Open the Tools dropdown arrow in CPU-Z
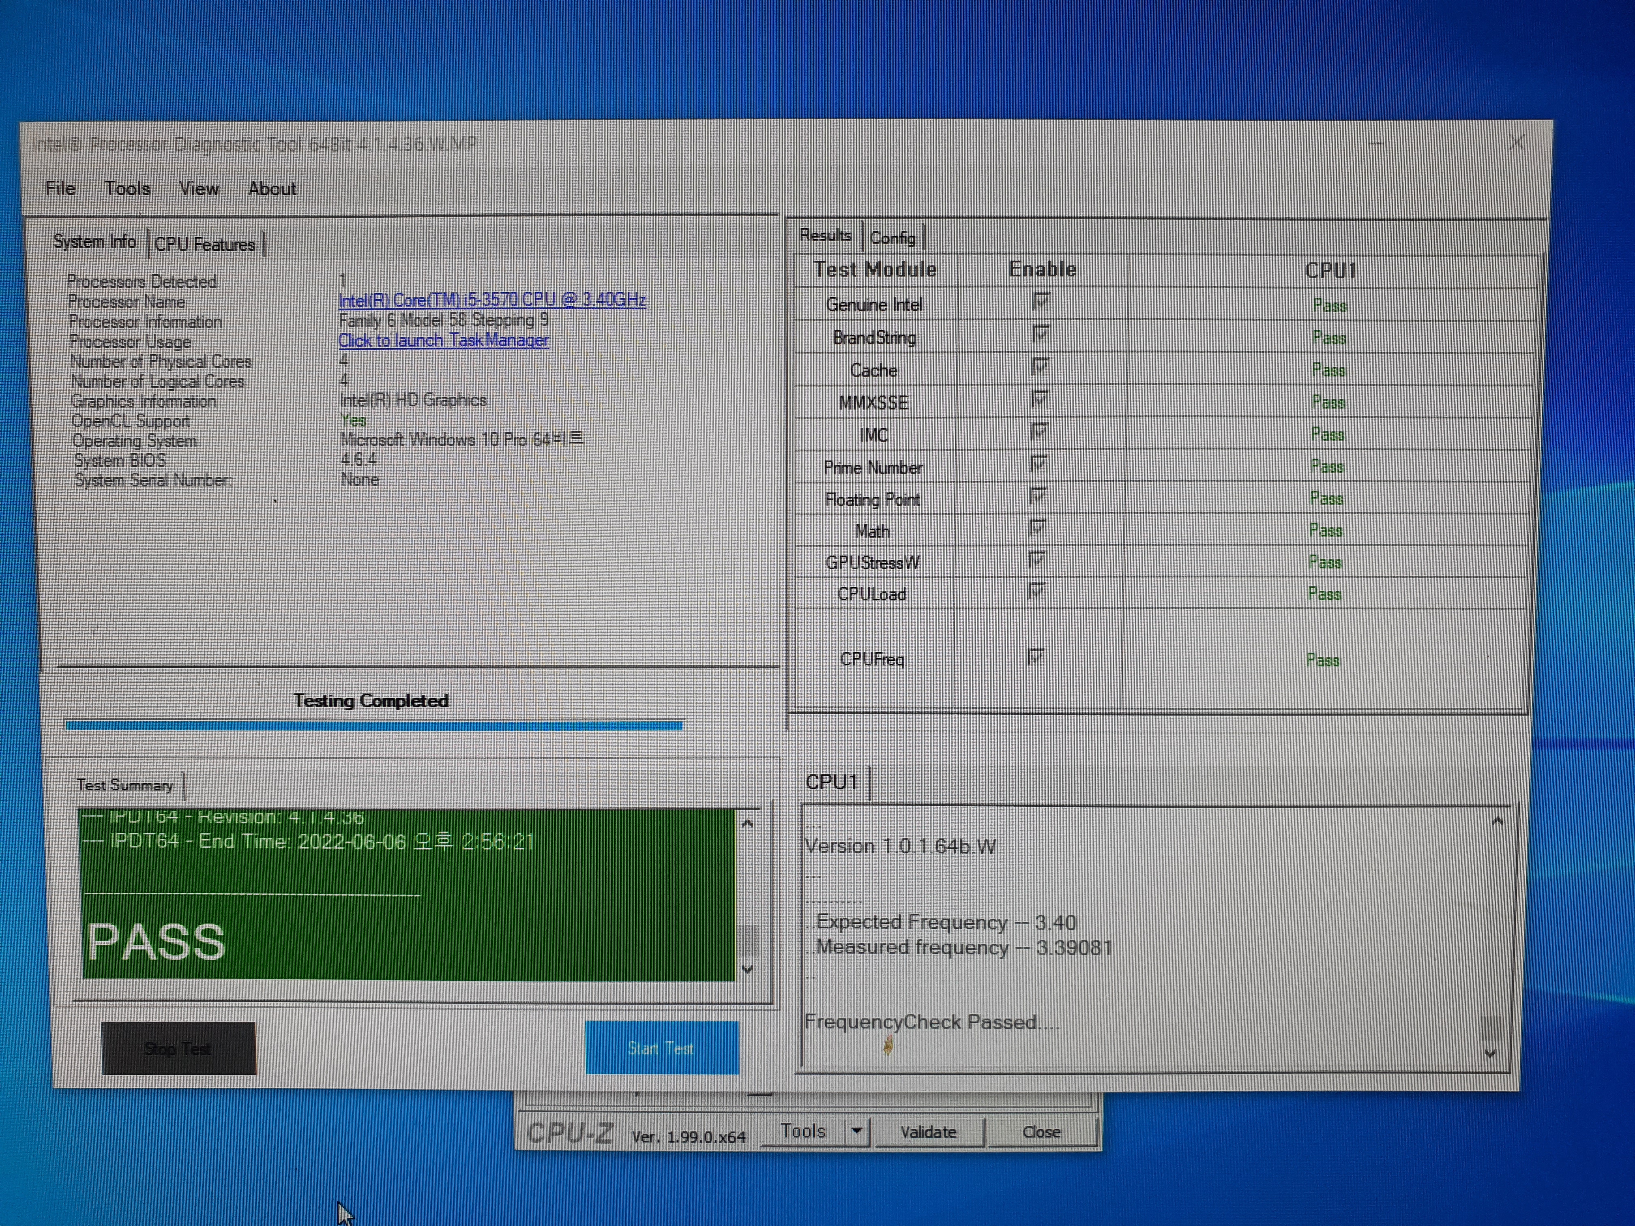 tap(857, 1132)
